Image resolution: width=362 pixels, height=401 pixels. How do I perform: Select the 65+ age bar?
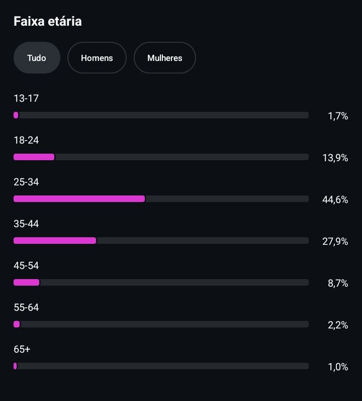tap(161, 366)
